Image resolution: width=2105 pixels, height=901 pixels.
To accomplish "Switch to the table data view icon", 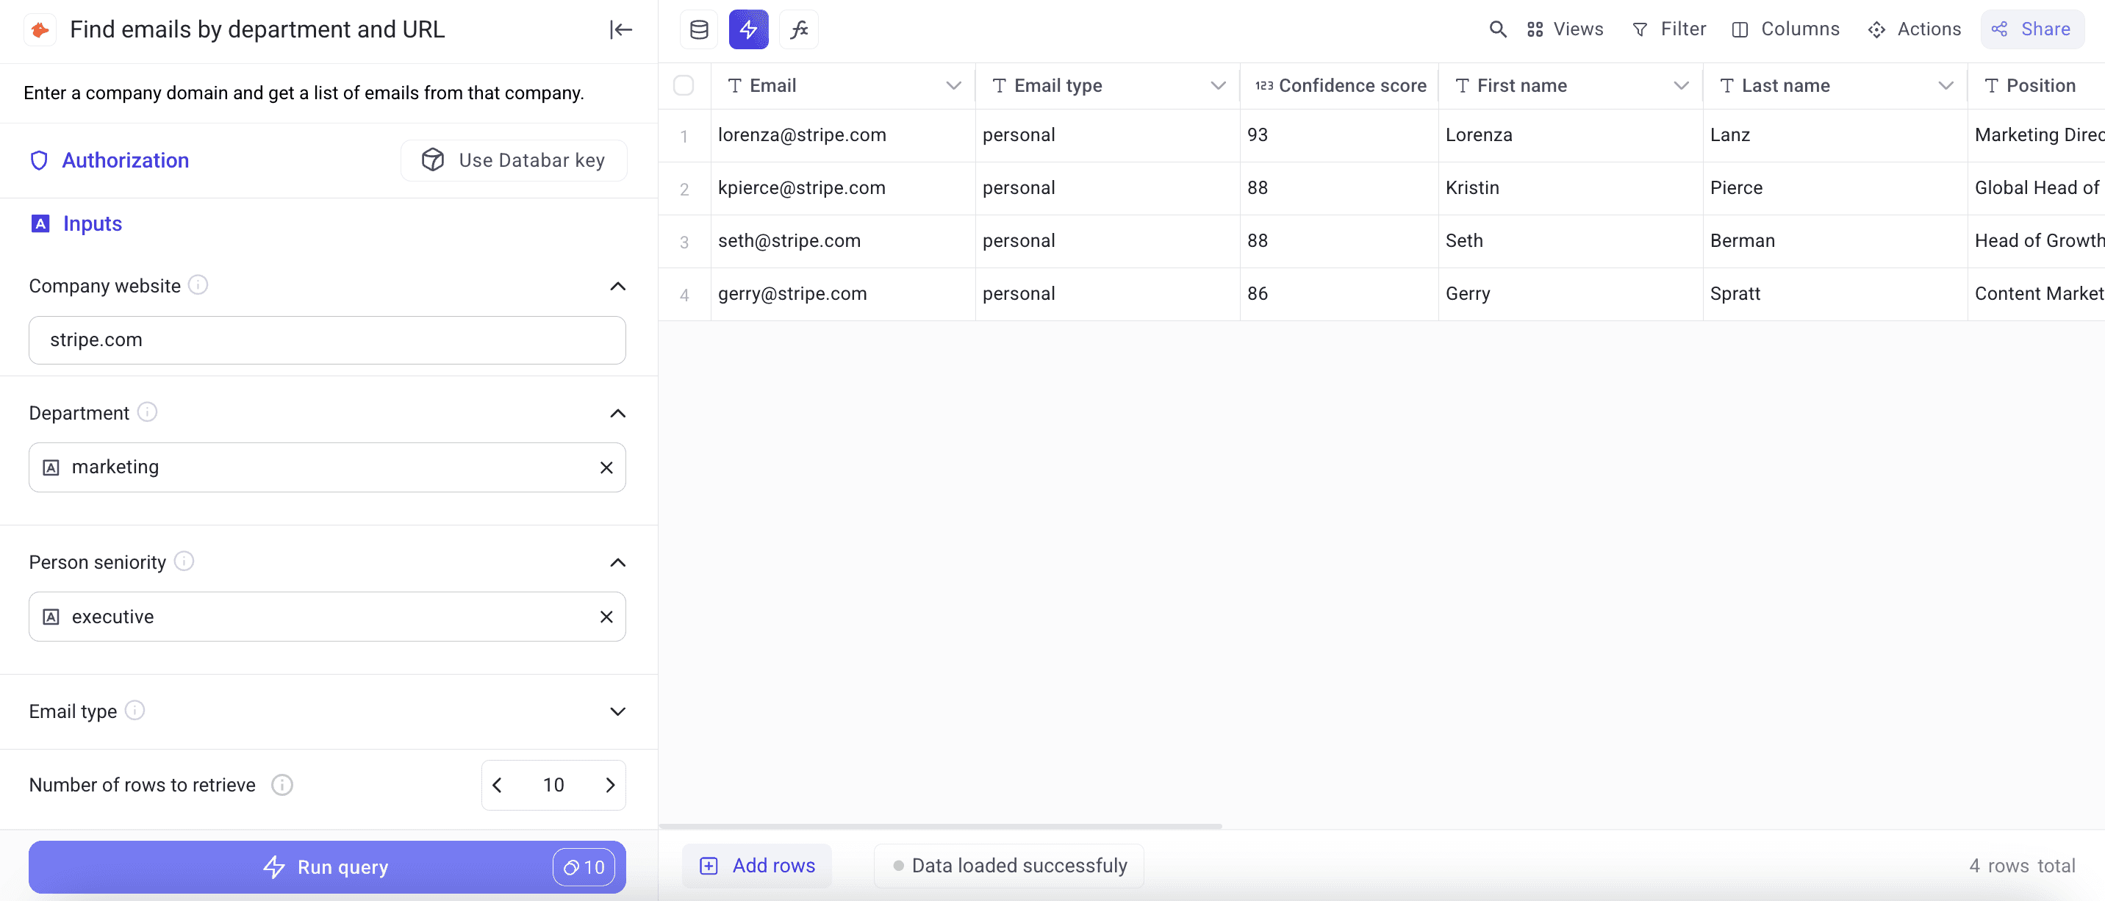I will 699,29.
